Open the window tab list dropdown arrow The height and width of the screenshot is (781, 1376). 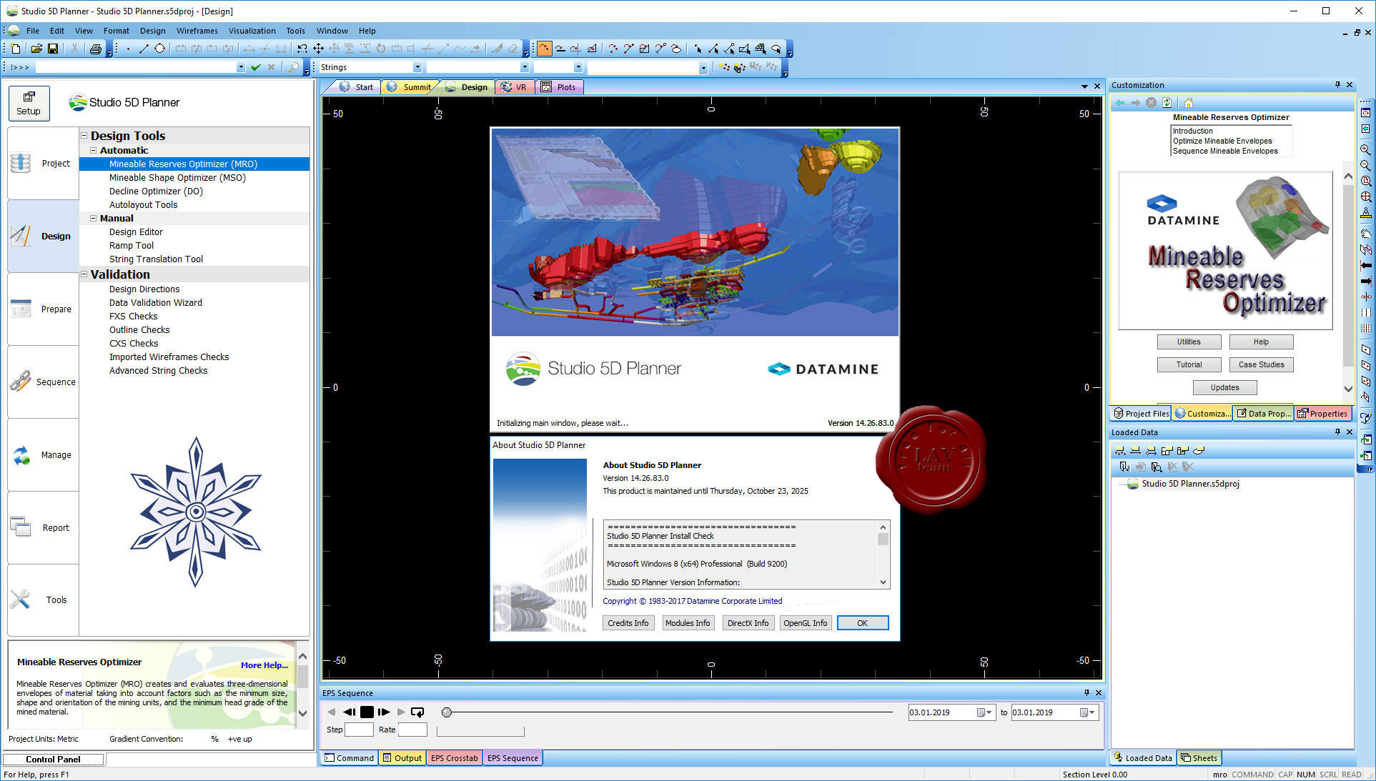coord(1084,86)
